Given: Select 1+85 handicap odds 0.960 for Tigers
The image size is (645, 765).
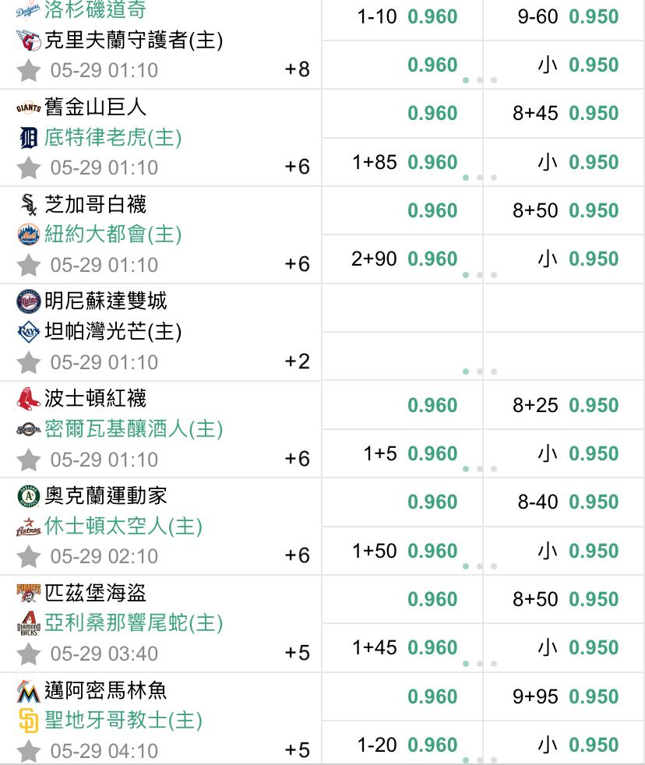Looking at the screenshot, I should [403, 162].
